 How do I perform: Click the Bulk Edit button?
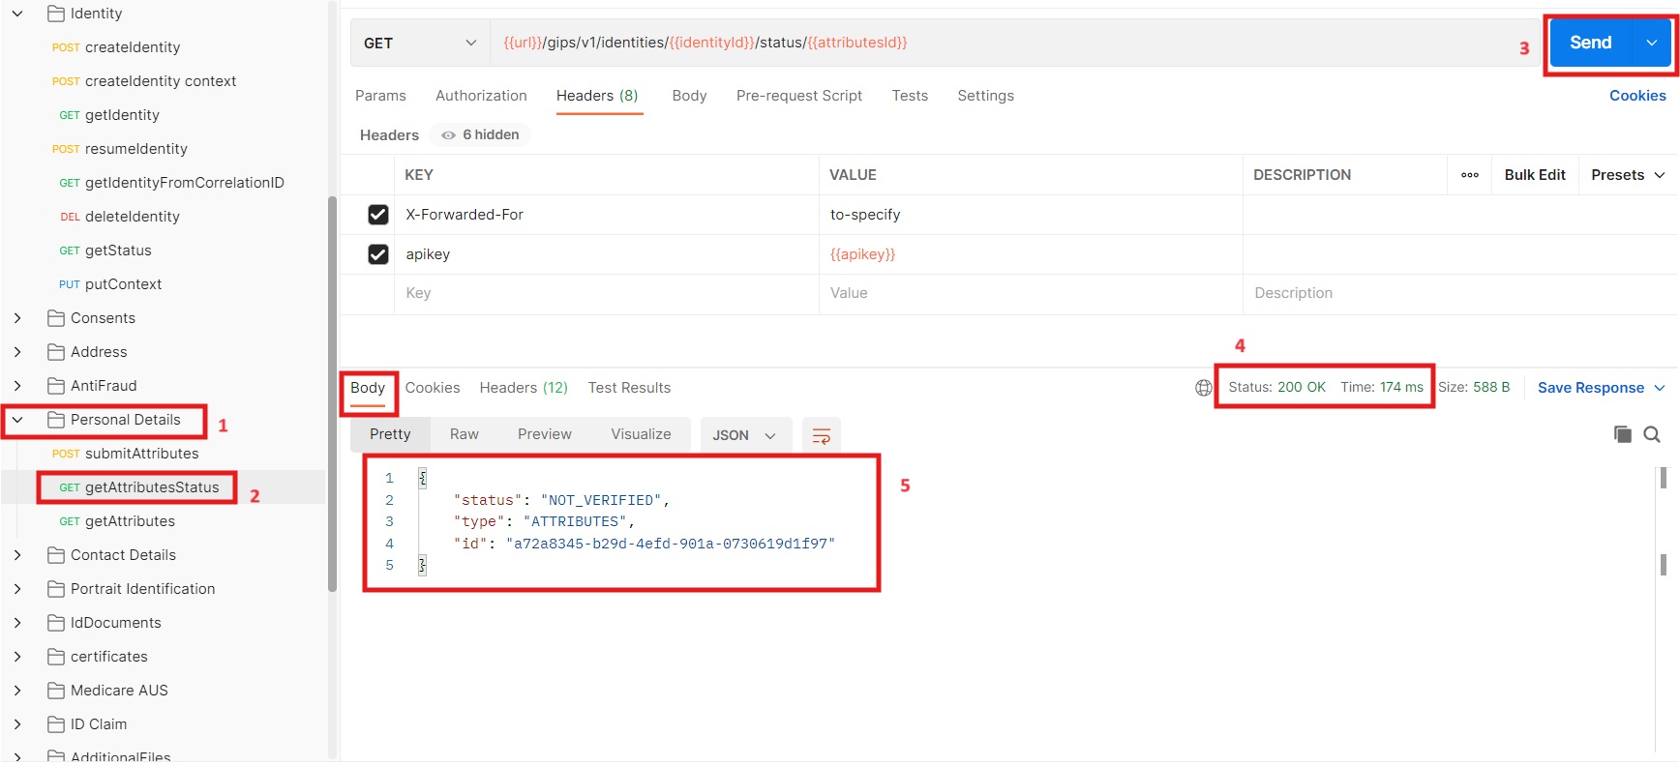tap(1535, 175)
